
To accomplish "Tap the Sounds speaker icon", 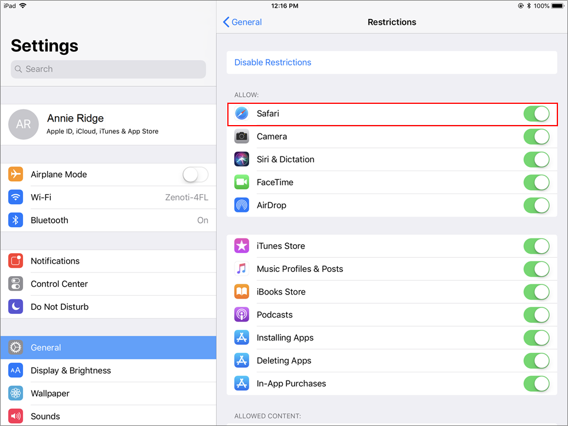I will coord(15,416).
